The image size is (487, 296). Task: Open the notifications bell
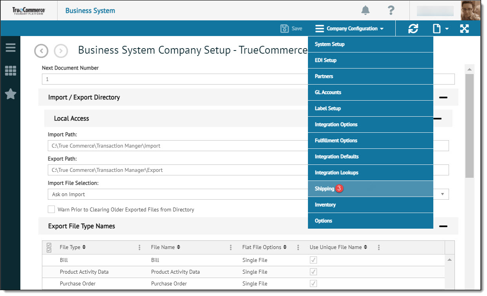(365, 11)
